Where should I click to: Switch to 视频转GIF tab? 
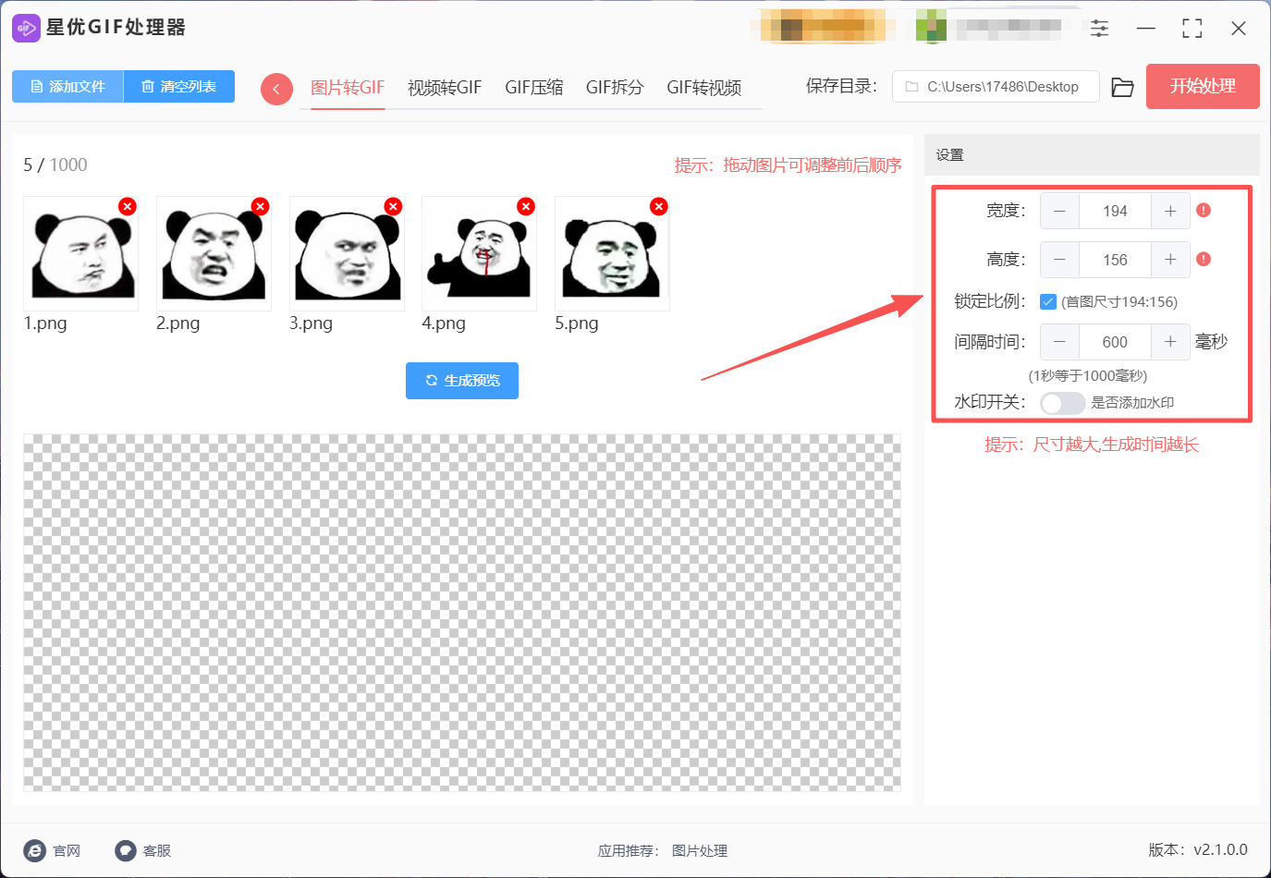[x=445, y=88]
